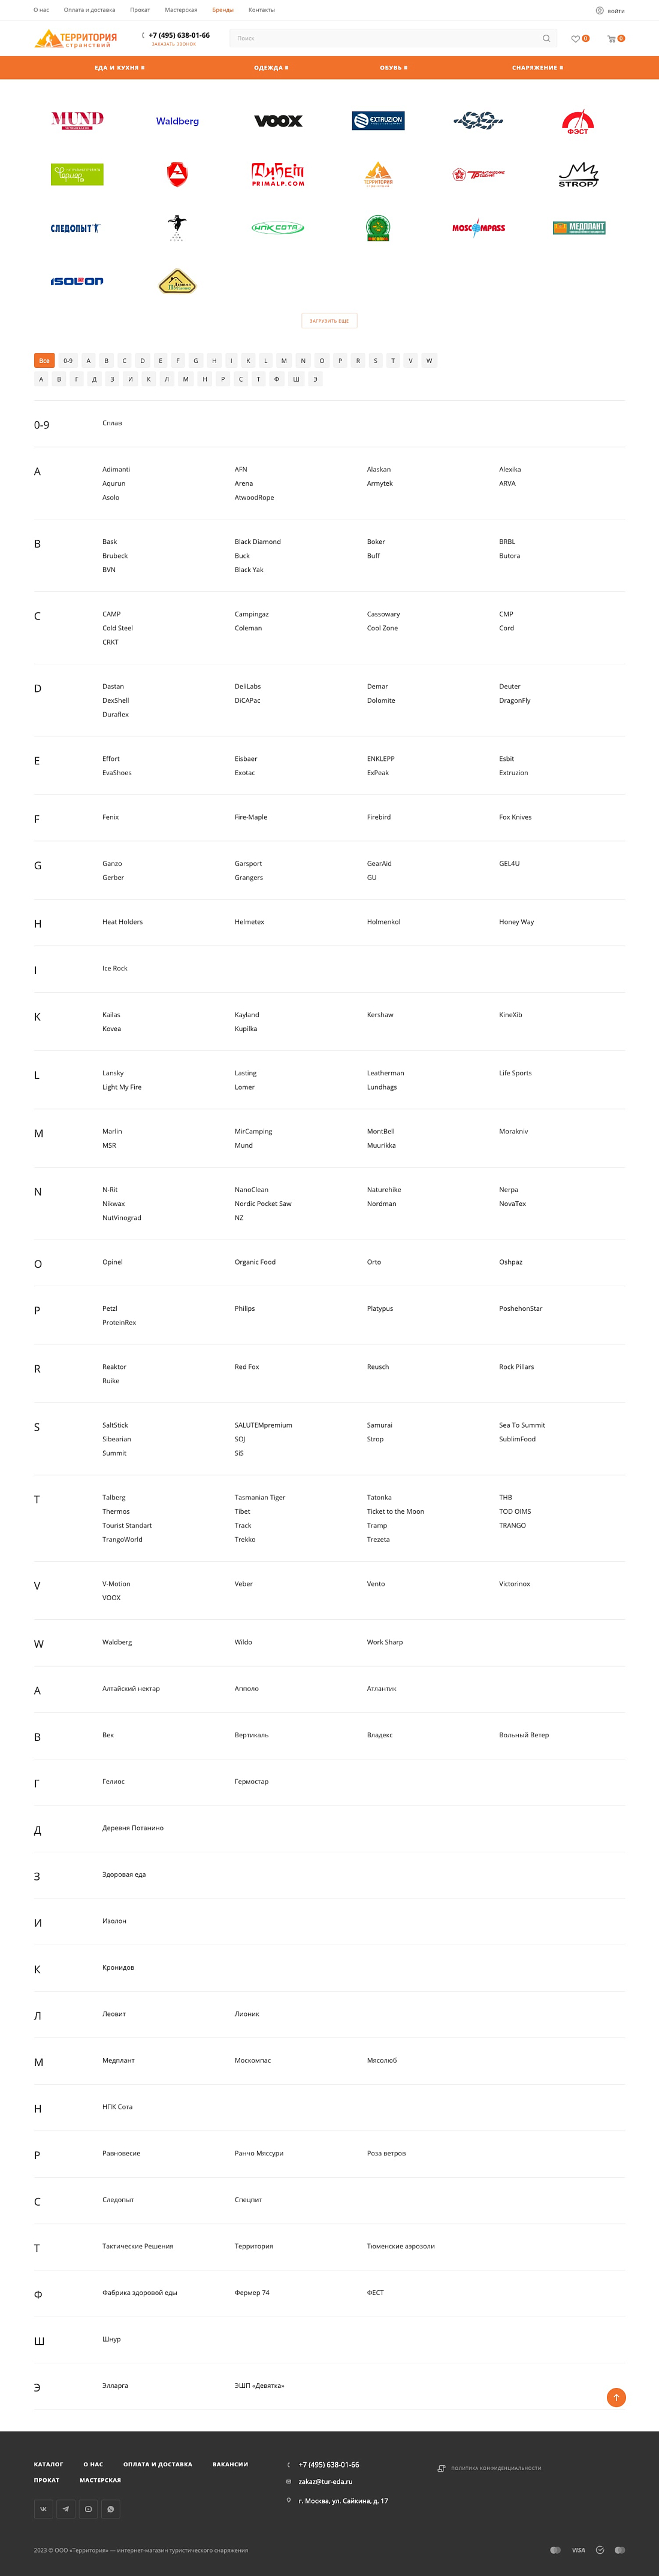The height and width of the screenshot is (2576, 659).
Task: Open the СНАРЯЖЕНИЕ dropdown menu
Action: pyautogui.click(x=537, y=68)
